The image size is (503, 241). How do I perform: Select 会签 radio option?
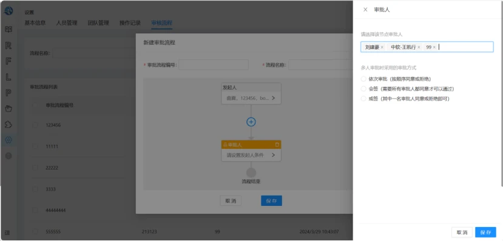point(363,88)
